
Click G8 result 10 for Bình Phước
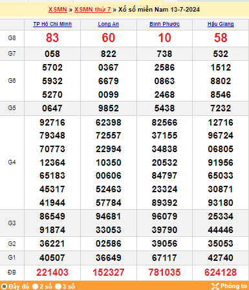pyautogui.click(x=164, y=38)
